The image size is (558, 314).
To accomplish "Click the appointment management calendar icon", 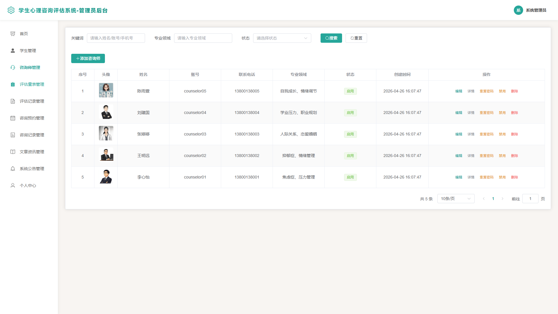I will [x=13, y=118].
